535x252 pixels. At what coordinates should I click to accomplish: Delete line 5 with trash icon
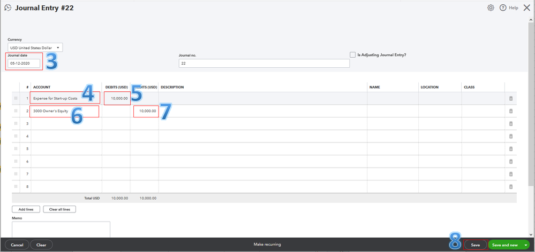pyautogui.click(x=511, y=148)
